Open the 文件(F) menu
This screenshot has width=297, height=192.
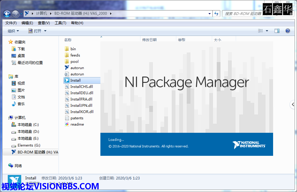[11, 23]
